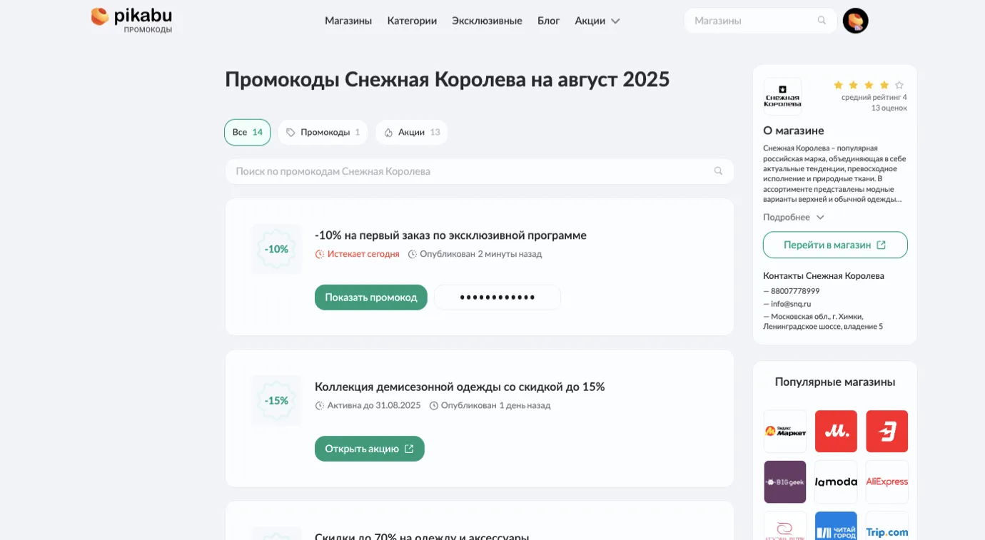Image resolution: width=985 pixels, height=540 pixels.
Task: Click the promo code search magnifier icon
Action: (718, 171)
